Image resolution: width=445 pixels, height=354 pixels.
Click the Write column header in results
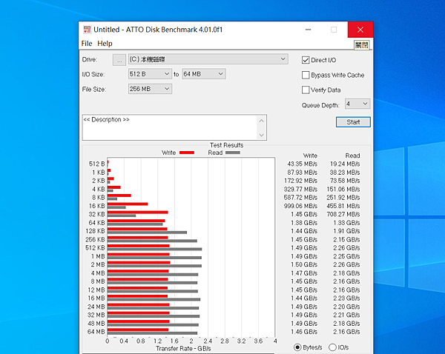pyautogui.click(x=310, y=156)
